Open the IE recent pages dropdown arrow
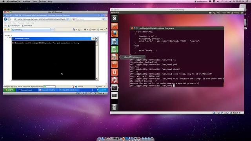The width and height of the screenshot is (251, 141). coord(12,19)
